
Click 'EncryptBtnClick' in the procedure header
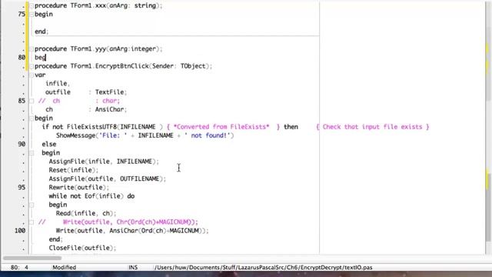coord(122,66)
